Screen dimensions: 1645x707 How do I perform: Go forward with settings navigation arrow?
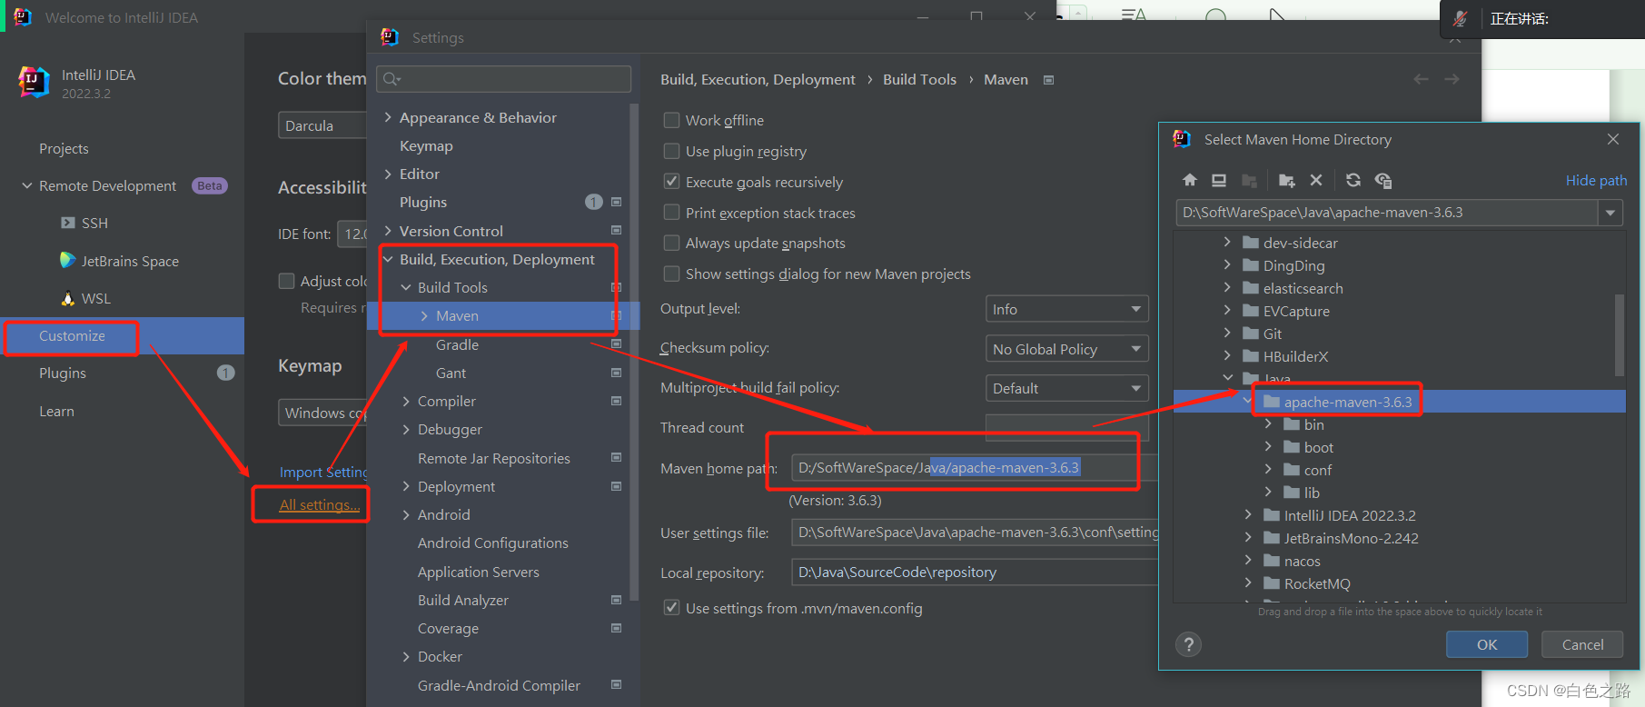pyautogui.click(x=1452, y=79)
